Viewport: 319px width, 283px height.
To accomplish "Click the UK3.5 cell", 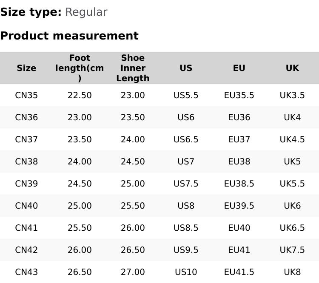I will tap(292, 95).
